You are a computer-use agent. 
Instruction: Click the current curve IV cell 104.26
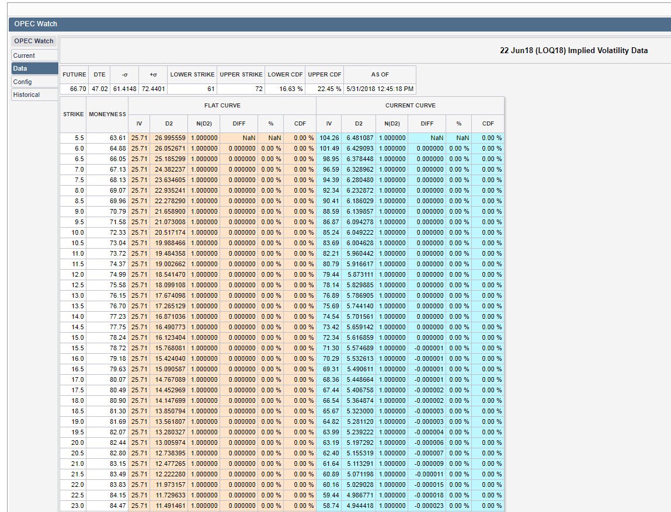pos(329,138)
